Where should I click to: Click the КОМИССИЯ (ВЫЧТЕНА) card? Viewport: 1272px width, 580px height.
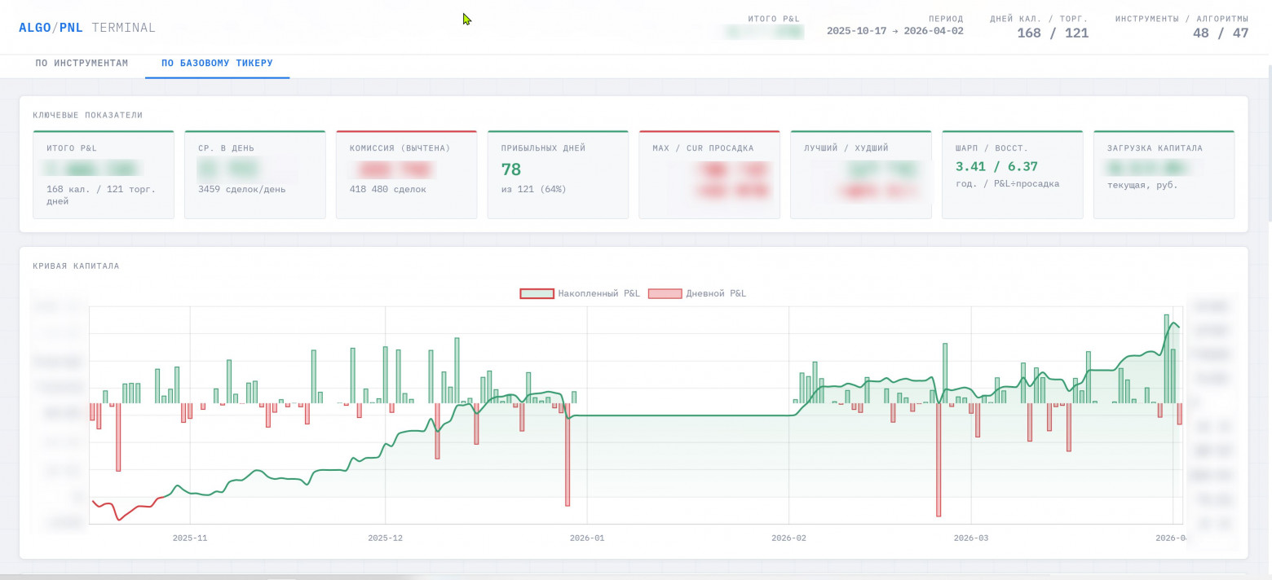pos(406,174)
